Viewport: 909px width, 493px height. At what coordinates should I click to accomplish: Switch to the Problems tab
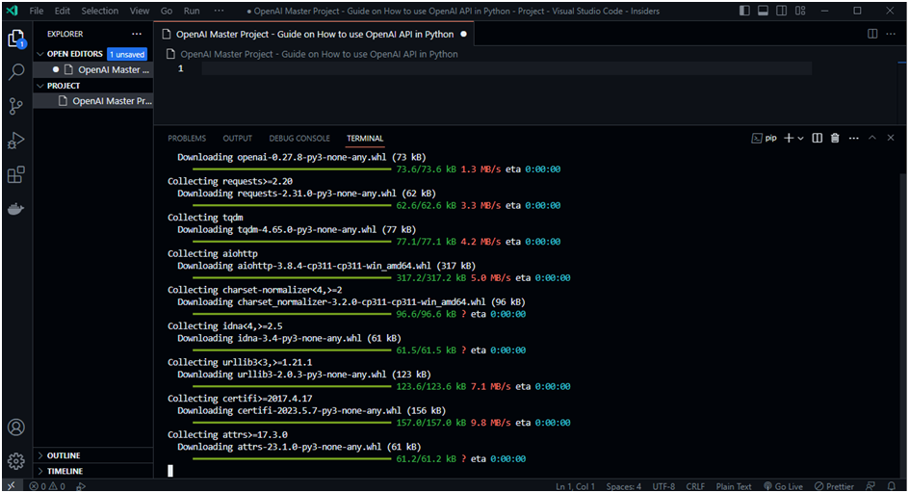coord(187,138)
